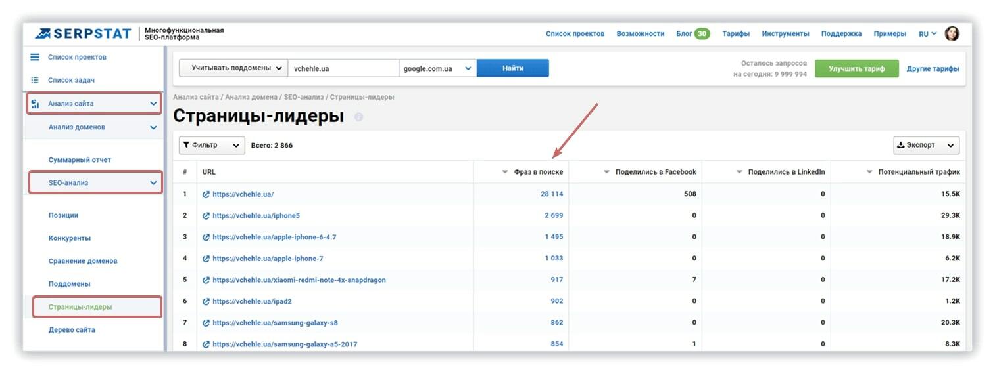Open Поддержка in top navigation

[841, 34]
